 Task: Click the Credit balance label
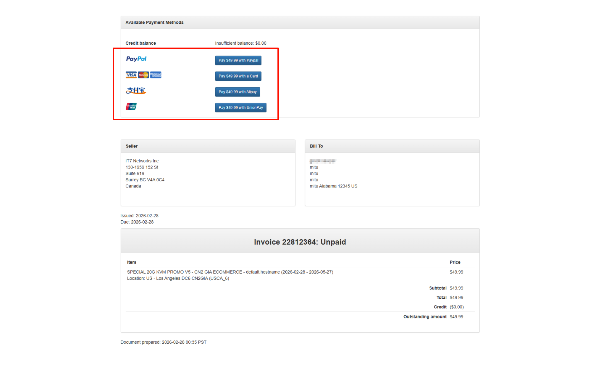click(x=140, y=43)
